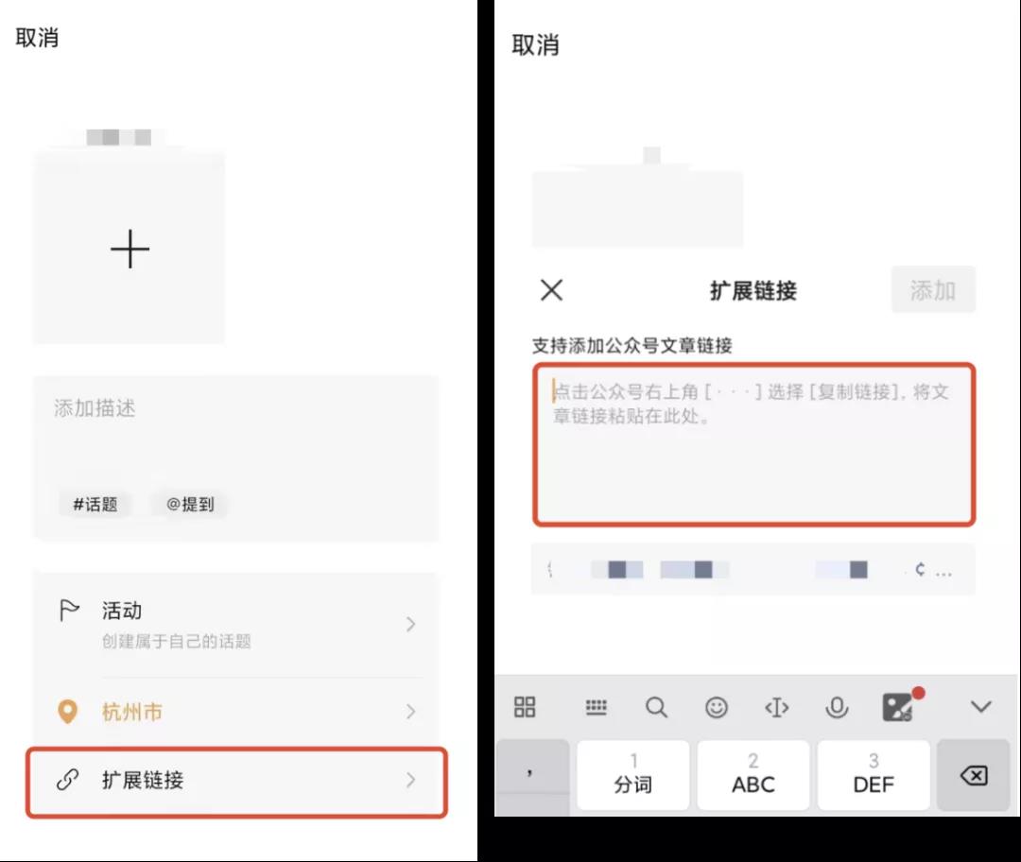Start voice input with microphone icon

837,707
